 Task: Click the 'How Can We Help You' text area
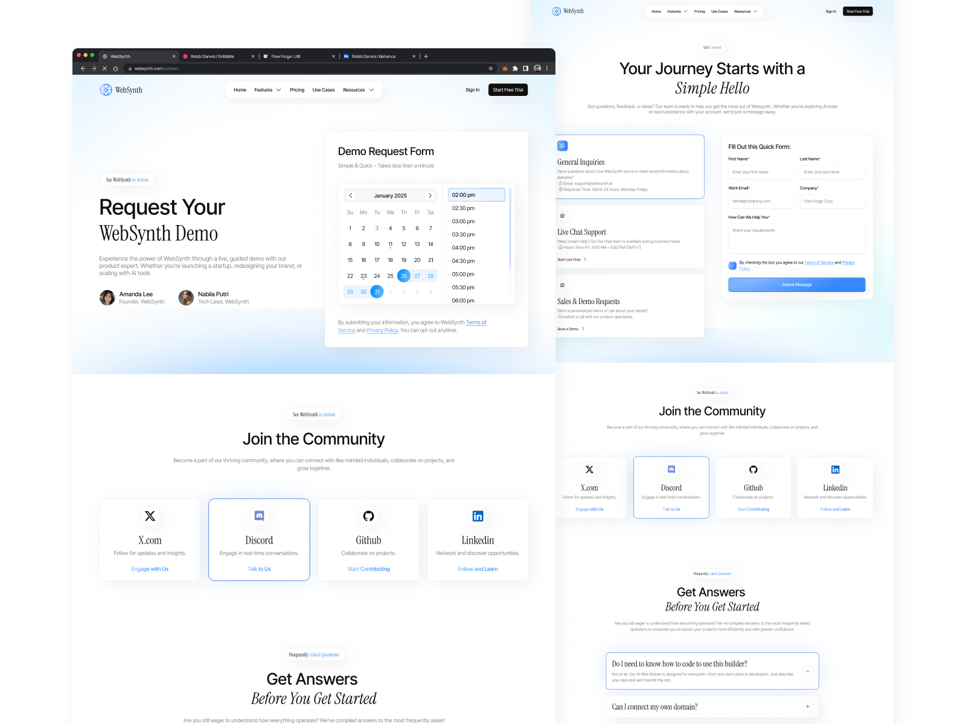coord(797,238)
